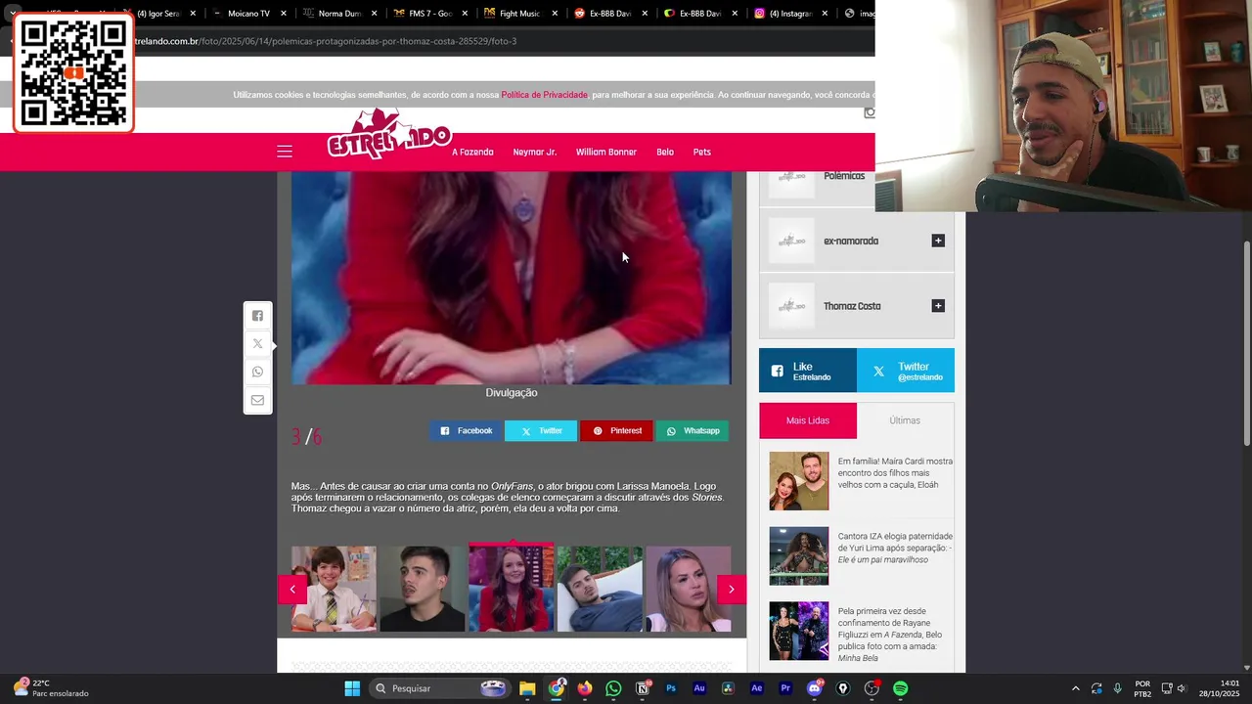Switch to the Moicano TV browser tab

(x=248, y=14)
